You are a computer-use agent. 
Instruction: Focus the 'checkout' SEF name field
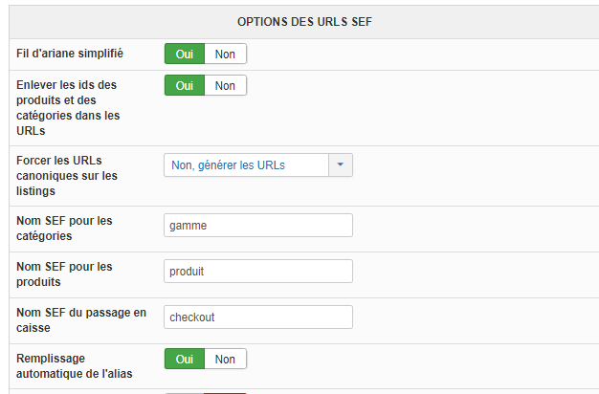(258, 317)
